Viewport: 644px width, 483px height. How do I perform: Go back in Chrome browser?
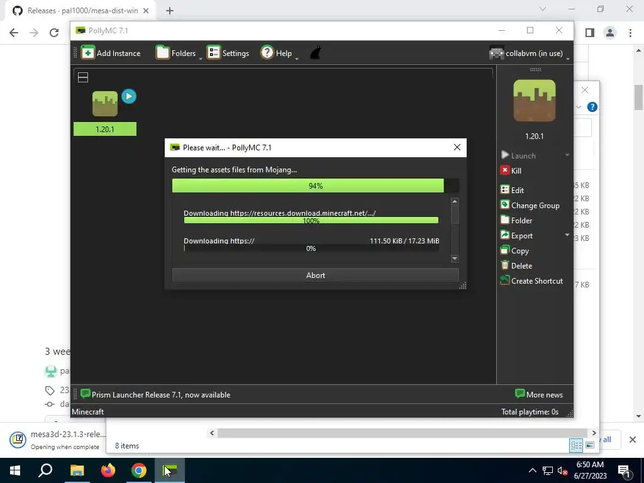(x=14, y=33)
